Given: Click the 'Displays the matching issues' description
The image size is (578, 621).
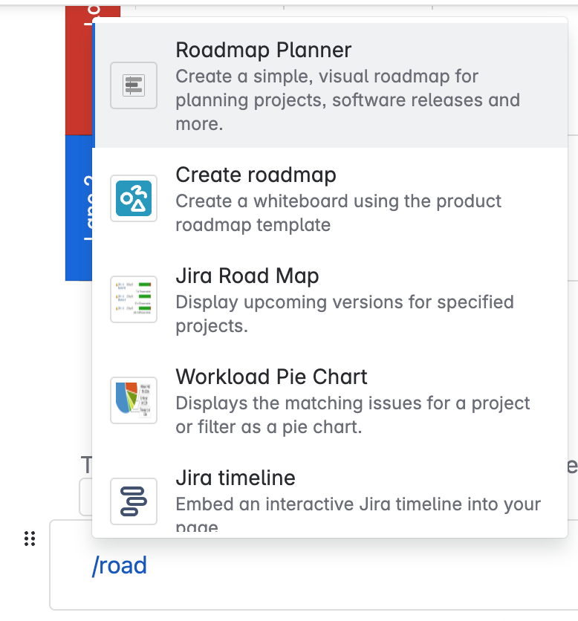Looking at the screenshot, I should click(353, 415).
